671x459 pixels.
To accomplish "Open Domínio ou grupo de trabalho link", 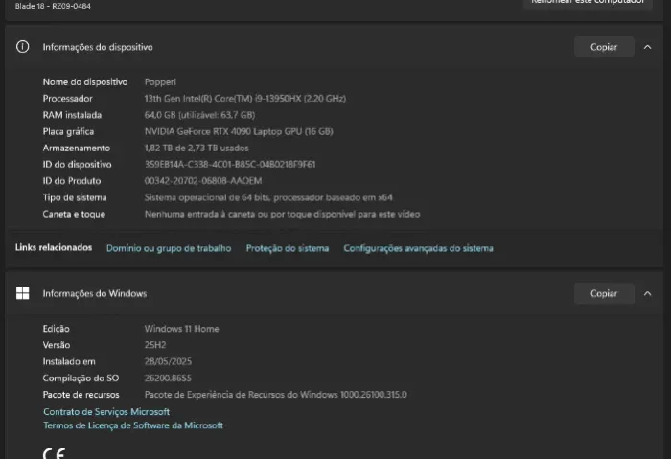I will point(169,248).
